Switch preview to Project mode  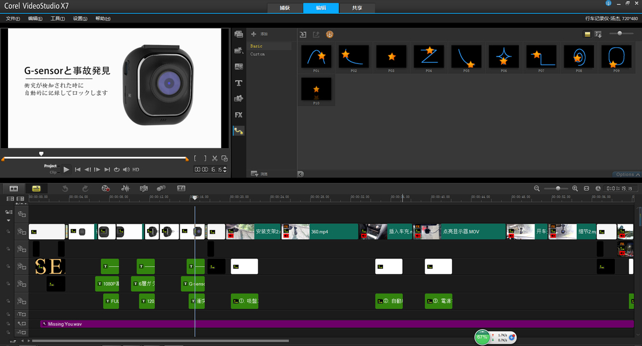click(x=50, y=166)
